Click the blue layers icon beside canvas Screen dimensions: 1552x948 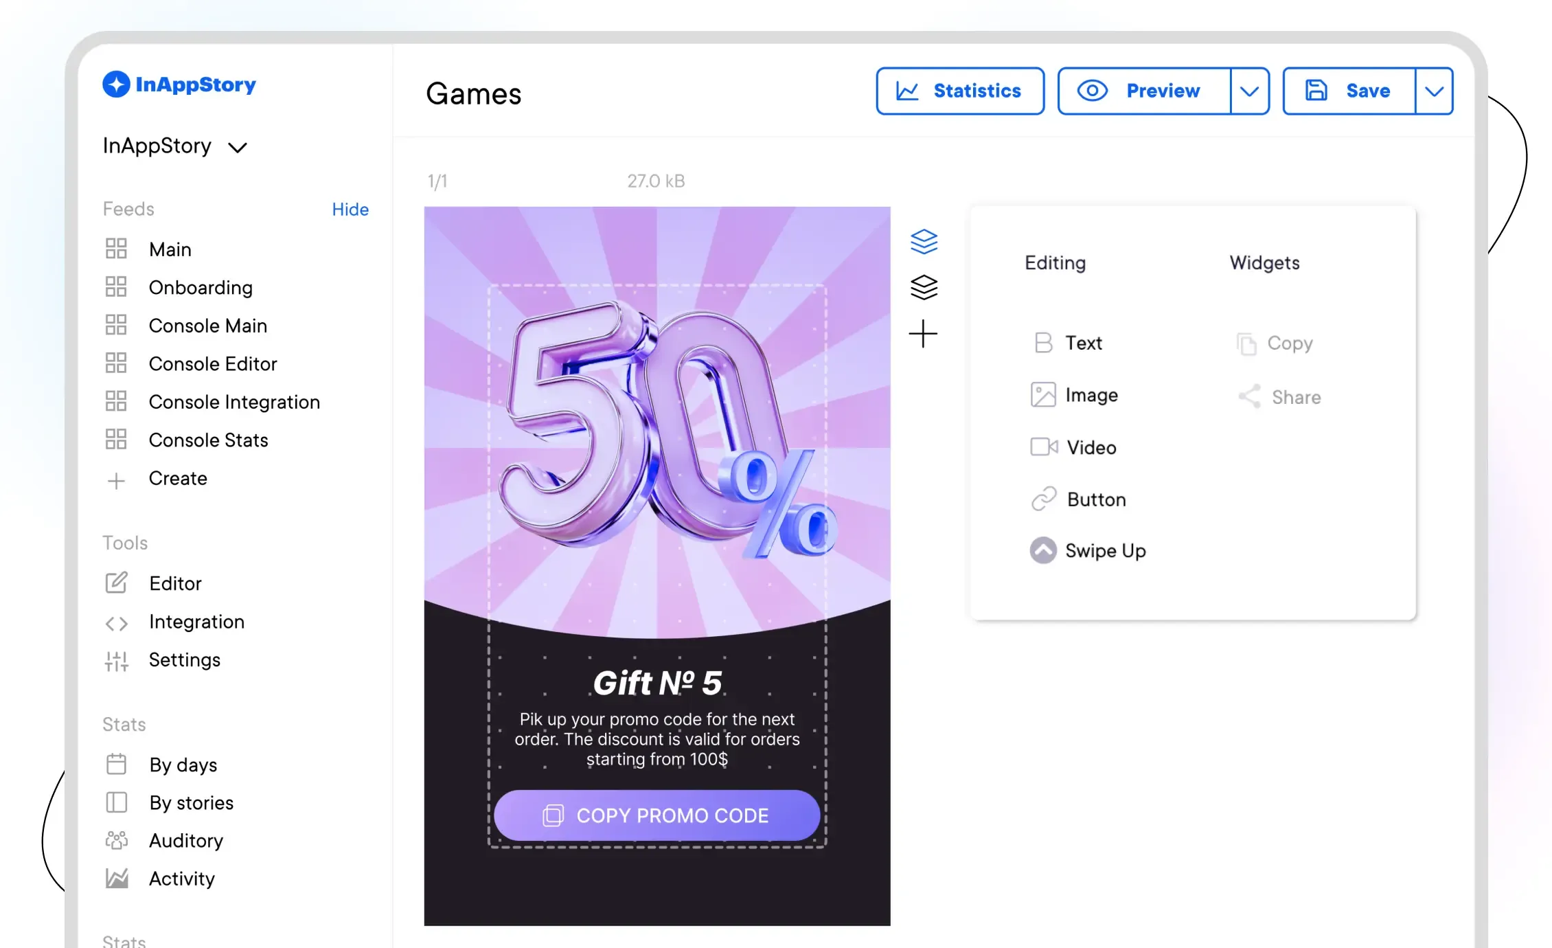[x=924, y=241]
